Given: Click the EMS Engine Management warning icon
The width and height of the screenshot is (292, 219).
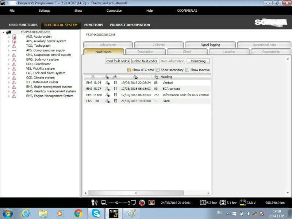Looking at the screenshot, I should [14, 96].
